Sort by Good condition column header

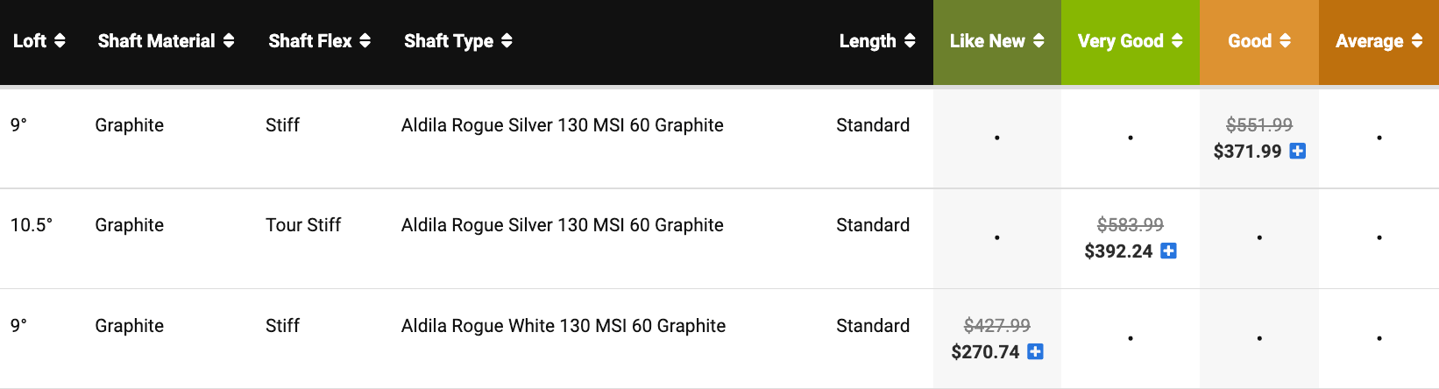coord(1250,41)
